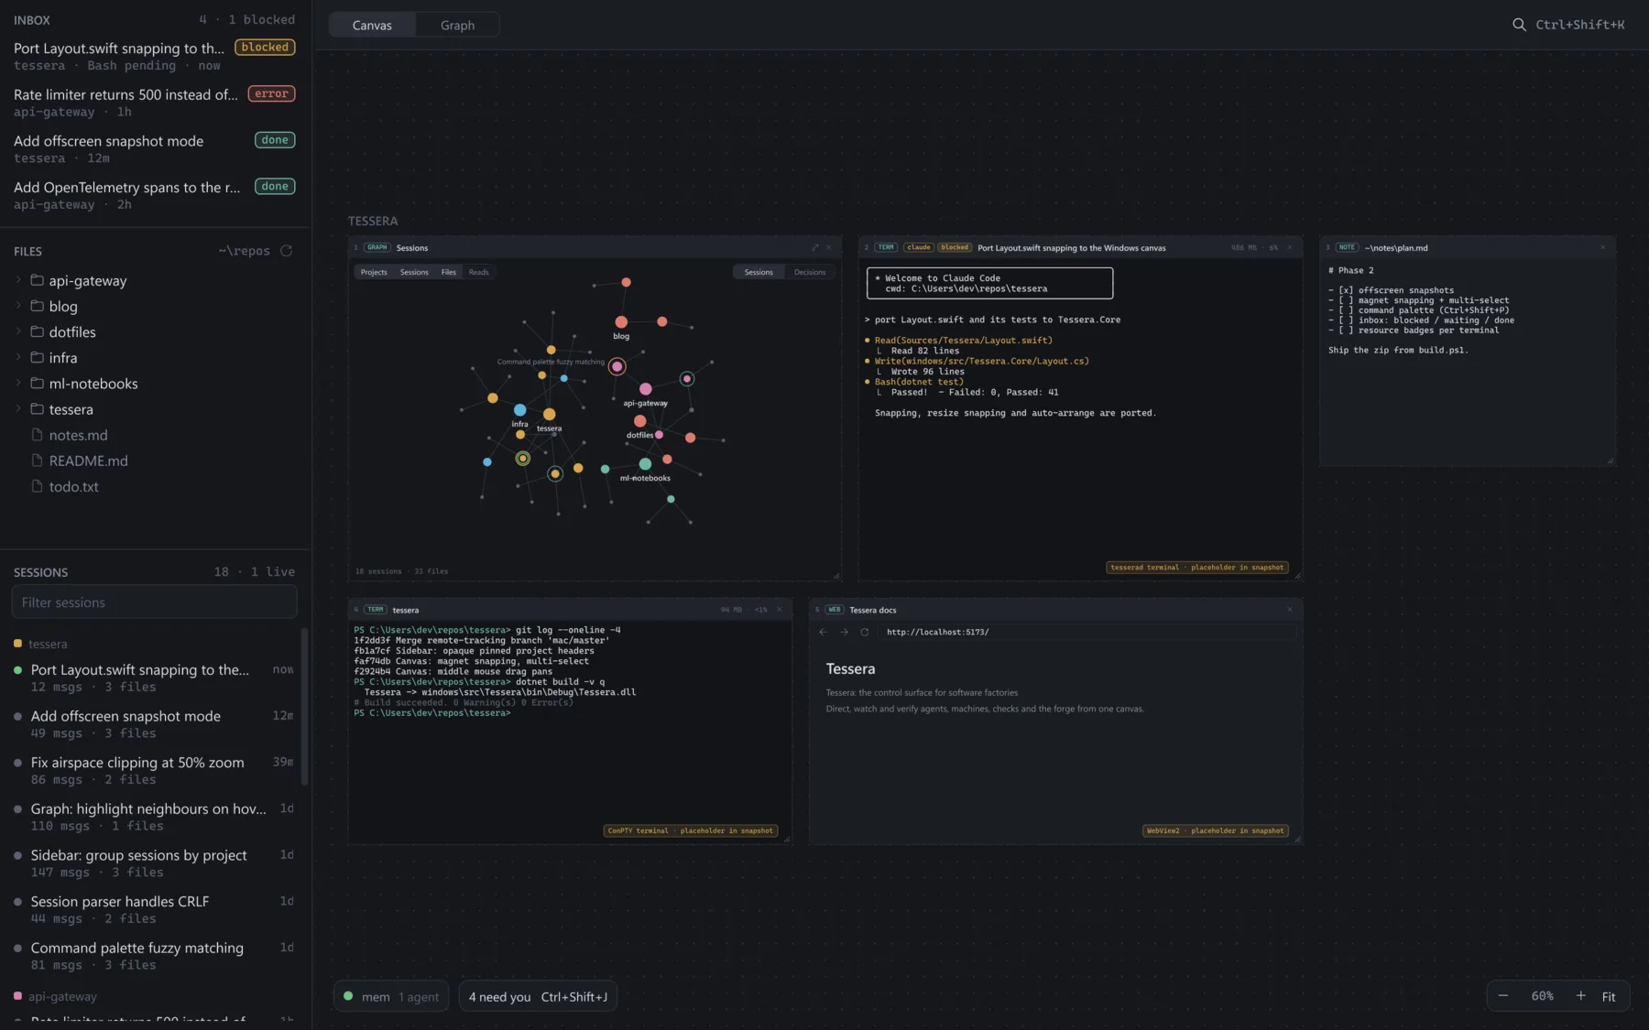This screenshot has height=1030, width=1649.
Task: Click the 'ConPTY terminal placeholder' badge
Action: coord(690,831)
